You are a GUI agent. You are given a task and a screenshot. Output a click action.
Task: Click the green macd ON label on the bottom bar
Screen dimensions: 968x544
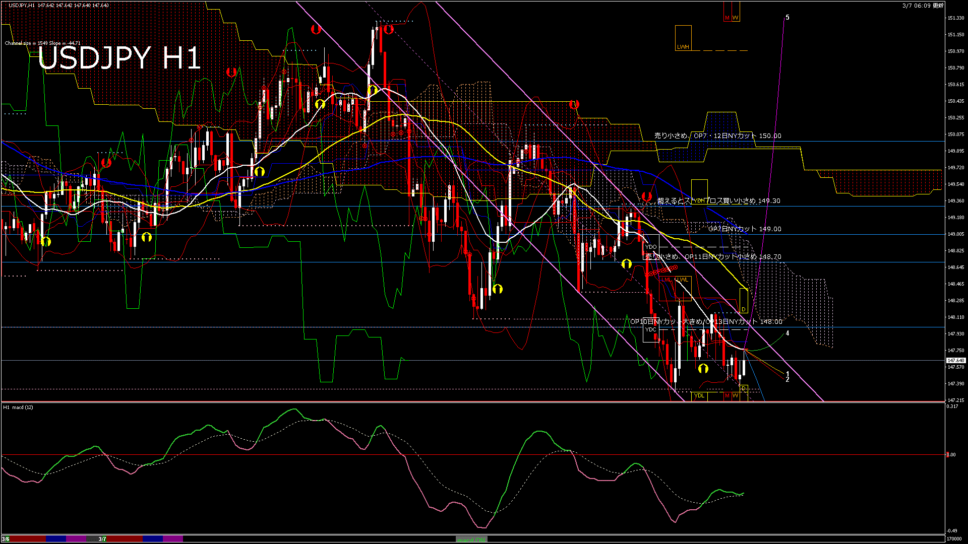pos(471,539)
